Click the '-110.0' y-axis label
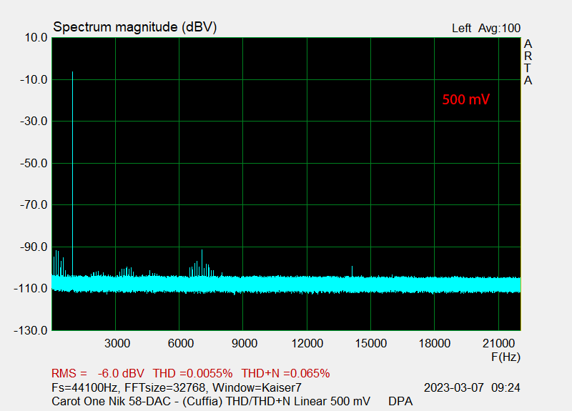This screenshot has height=411, width=572. pyautogui.click(x=31, y=289)
